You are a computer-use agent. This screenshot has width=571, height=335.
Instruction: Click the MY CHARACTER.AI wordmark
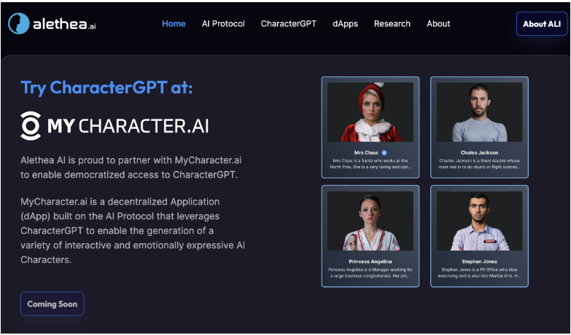point(128,126)
